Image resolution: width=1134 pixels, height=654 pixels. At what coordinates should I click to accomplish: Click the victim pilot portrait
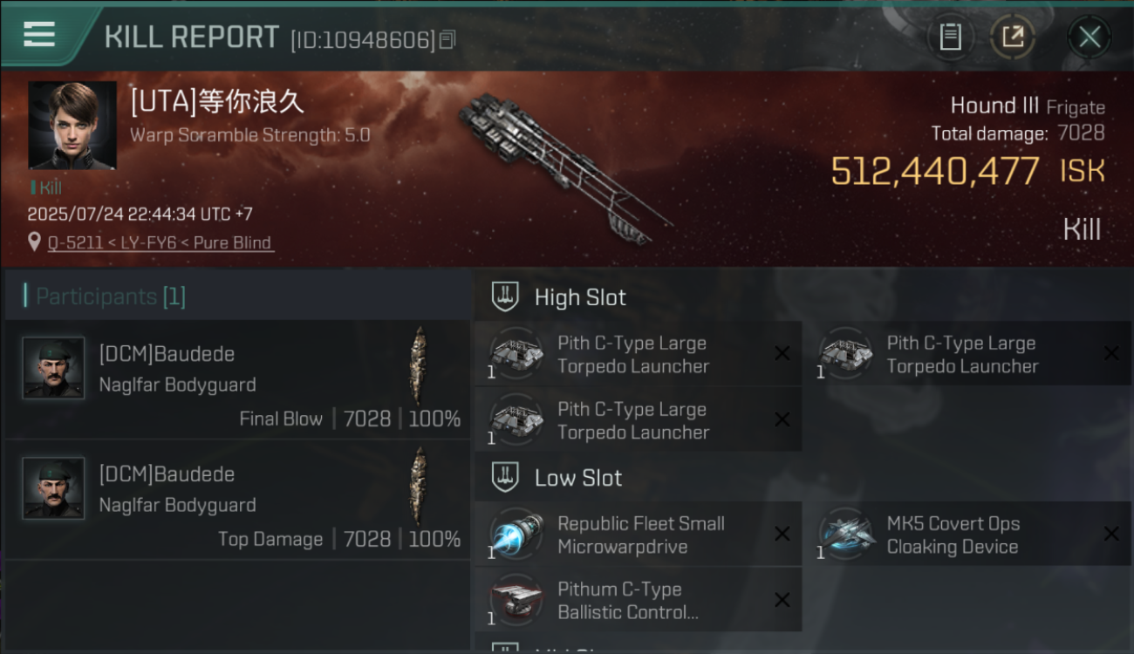72,126
